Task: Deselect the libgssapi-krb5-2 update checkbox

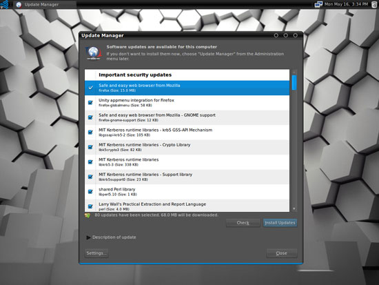Action: [91, 132]
